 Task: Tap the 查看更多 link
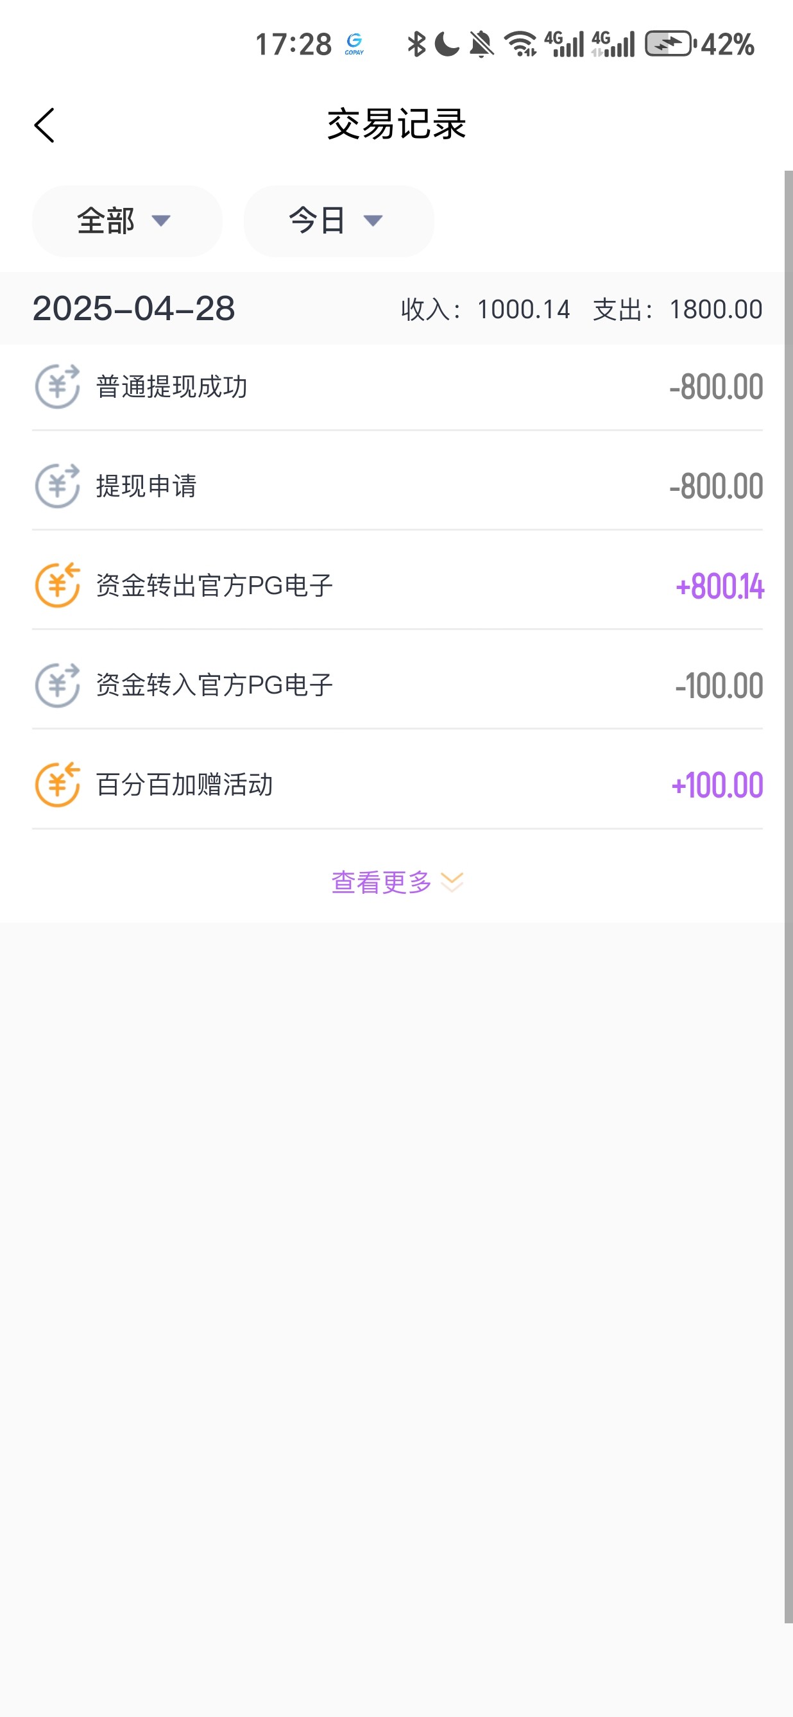(x=381, y=882)
